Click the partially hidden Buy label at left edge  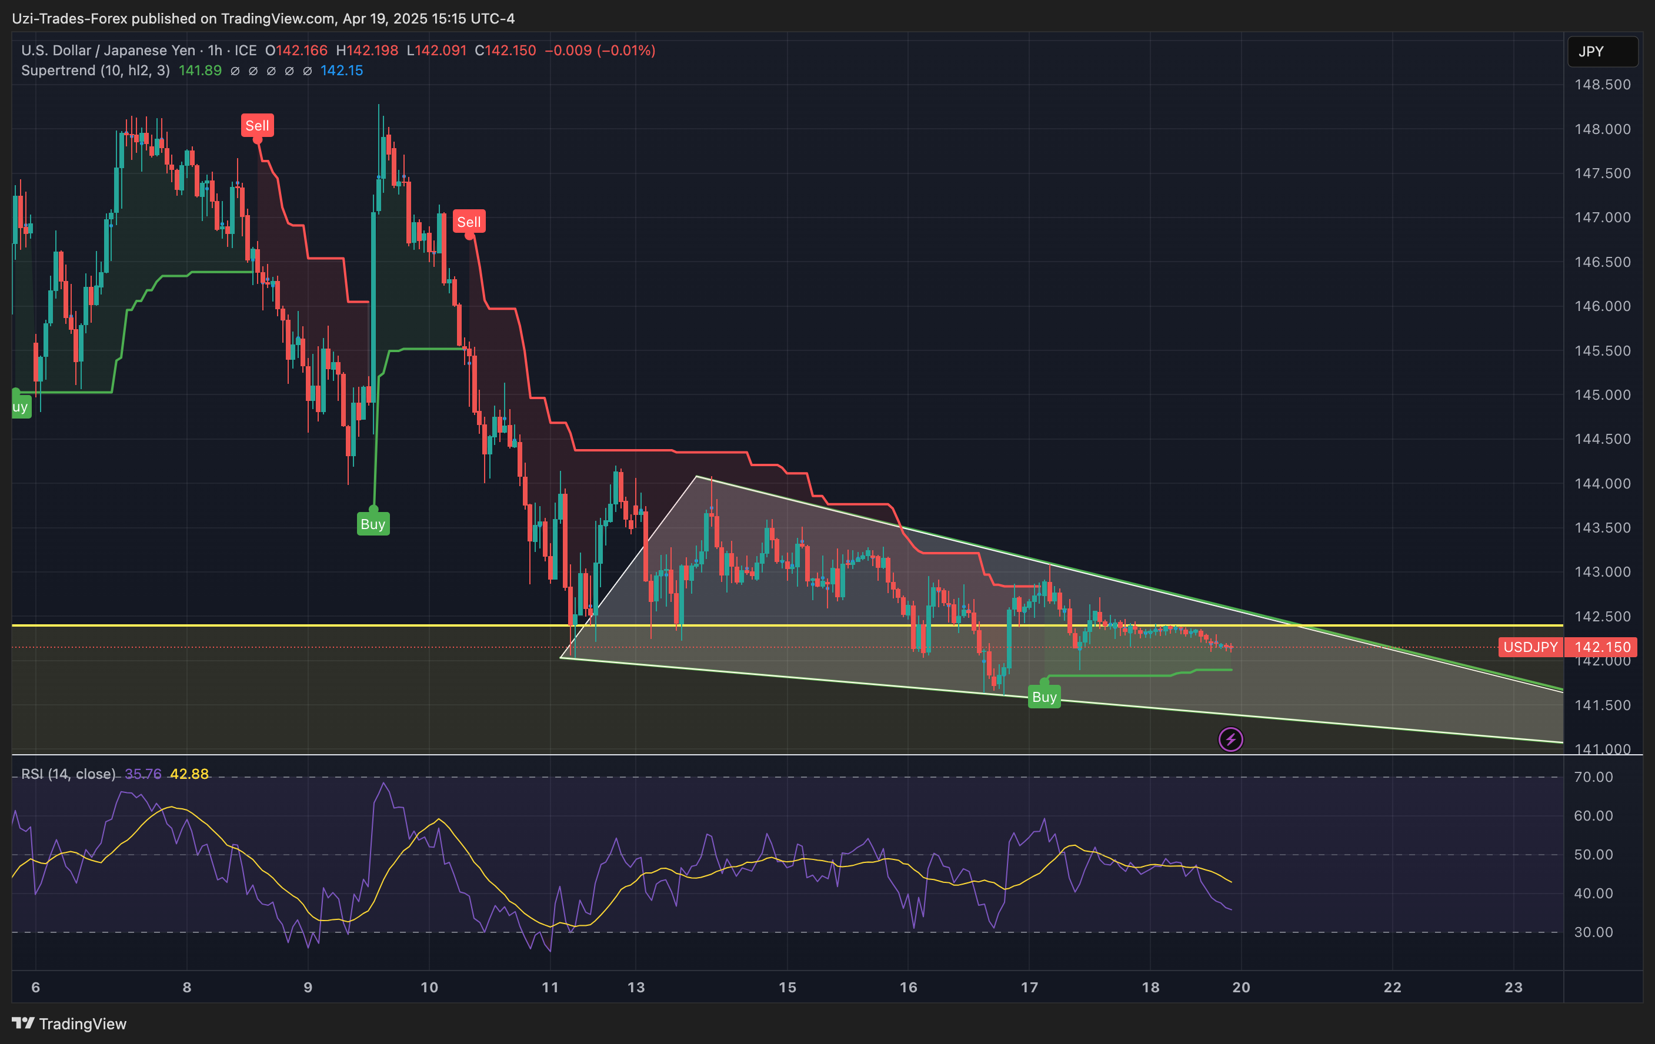pyautogui.click(x=21, y=407)
